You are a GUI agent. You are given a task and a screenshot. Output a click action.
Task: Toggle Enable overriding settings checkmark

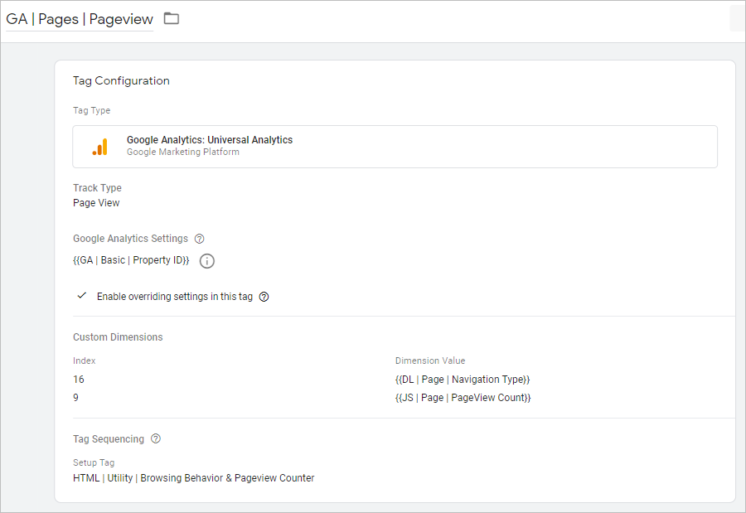point(82,296)
